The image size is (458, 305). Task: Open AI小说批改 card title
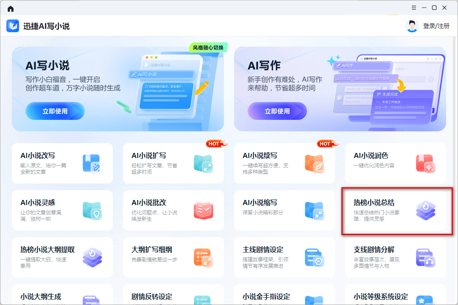tap(149, 202)
